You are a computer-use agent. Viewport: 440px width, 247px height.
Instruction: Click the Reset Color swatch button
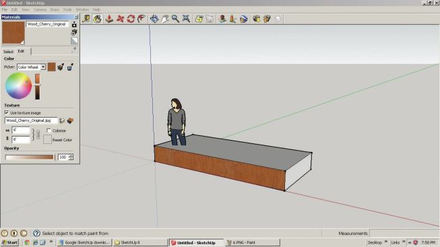tap(47, 139)
